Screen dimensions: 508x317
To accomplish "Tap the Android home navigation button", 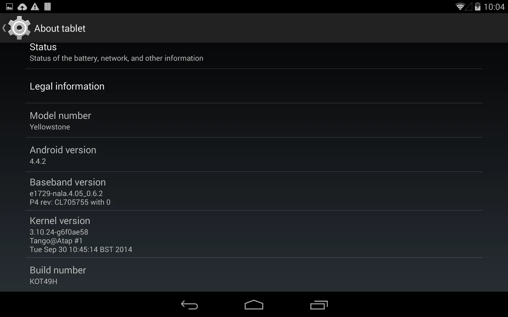I will point(254,305).
